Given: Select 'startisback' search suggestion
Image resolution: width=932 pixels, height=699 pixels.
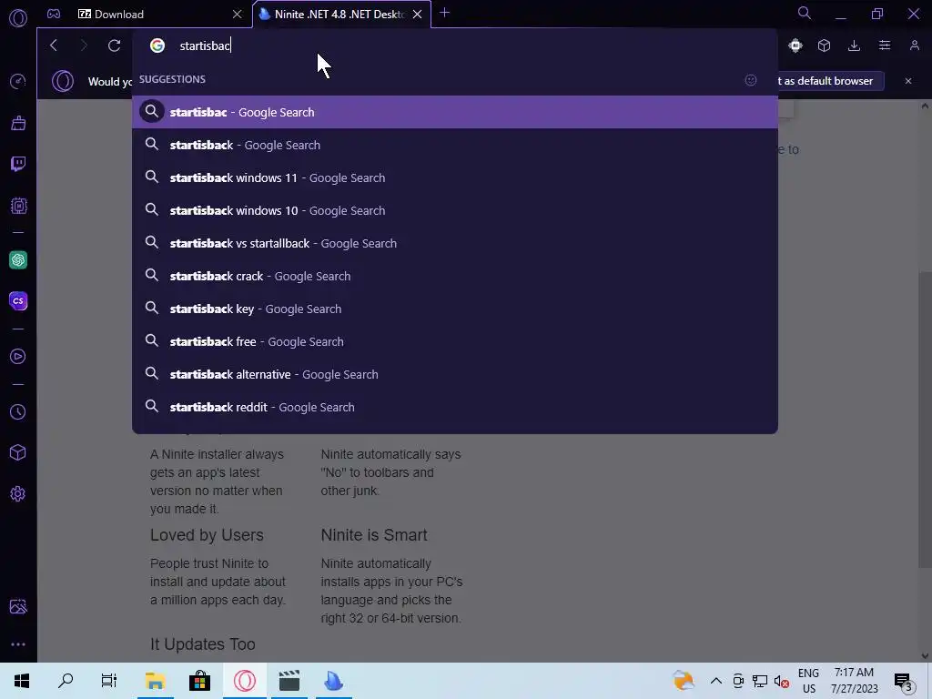Looking at the screenshot, I should click(455, 145).
